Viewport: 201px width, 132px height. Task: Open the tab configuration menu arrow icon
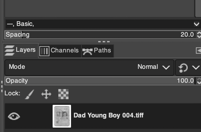coord(198,51)
